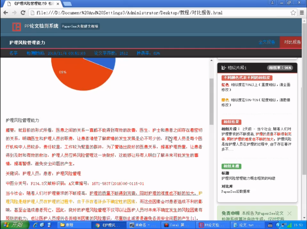
Task: Click the 名字 label in info bar
Action: click(x=13, y=53)
